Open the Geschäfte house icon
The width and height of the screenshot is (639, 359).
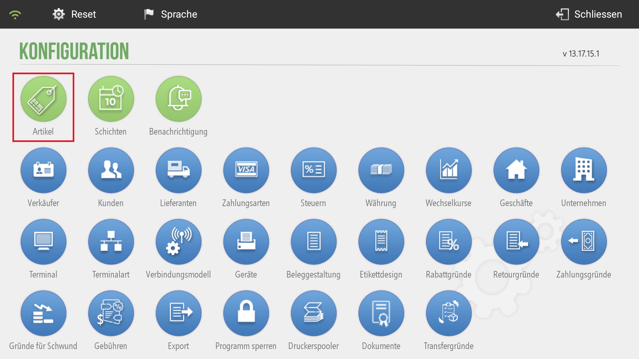coord(517,171)
